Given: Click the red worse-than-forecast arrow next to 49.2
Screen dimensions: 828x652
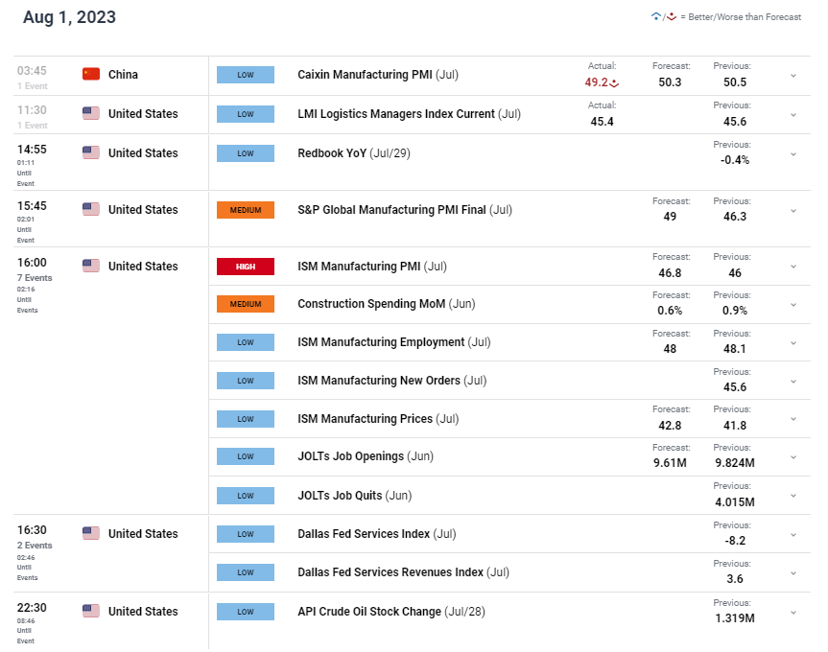Looking at the screenshot, I should (614, 82).
